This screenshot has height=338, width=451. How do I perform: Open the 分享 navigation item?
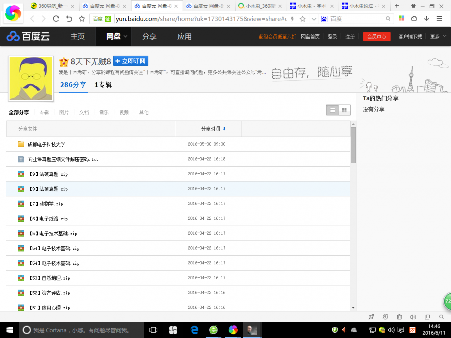(149, 36)
